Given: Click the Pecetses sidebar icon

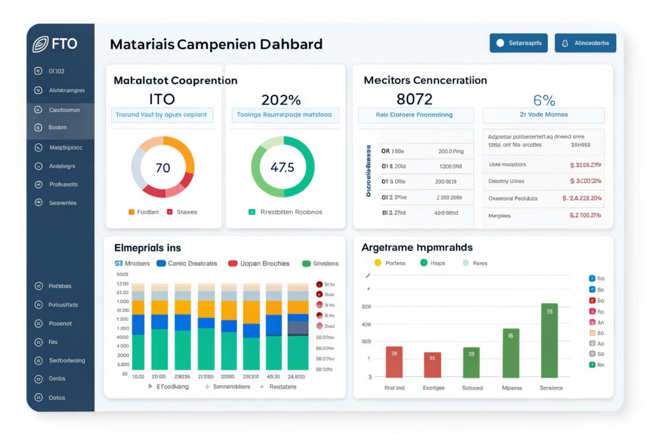Looking at the screenshot, I should 38,286.
